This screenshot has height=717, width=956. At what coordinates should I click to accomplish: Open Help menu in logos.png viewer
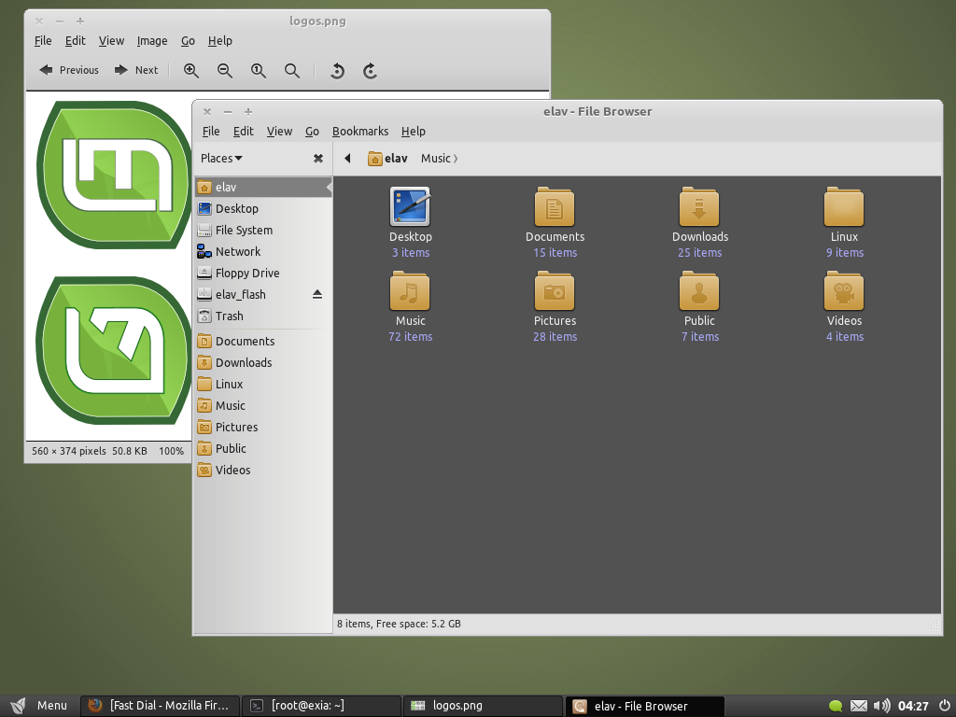(220, 41)
